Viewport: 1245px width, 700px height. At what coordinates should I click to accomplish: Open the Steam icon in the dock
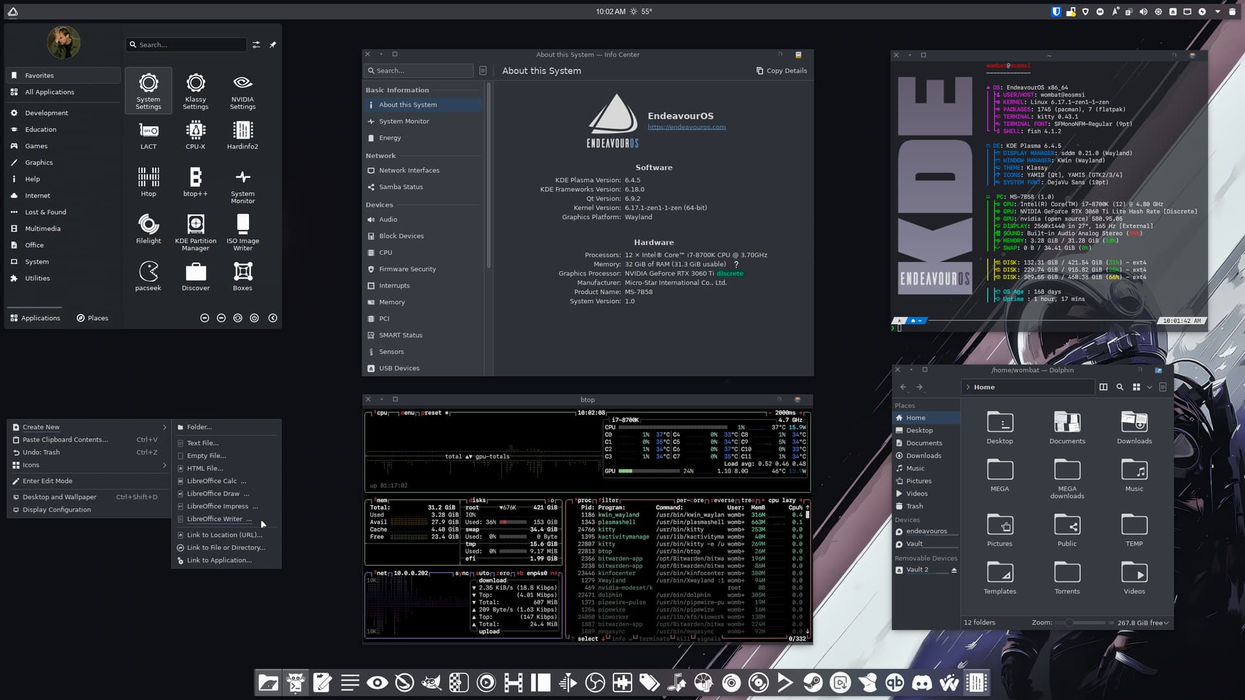pyautogui.click(x=812, y=682)
